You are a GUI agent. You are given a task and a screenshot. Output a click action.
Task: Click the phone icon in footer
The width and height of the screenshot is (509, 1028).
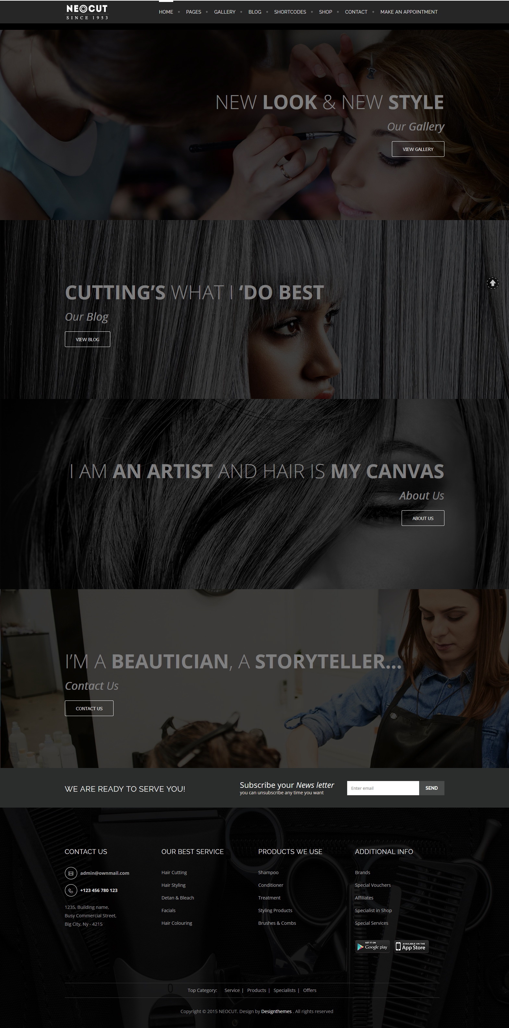click(71, 890)
